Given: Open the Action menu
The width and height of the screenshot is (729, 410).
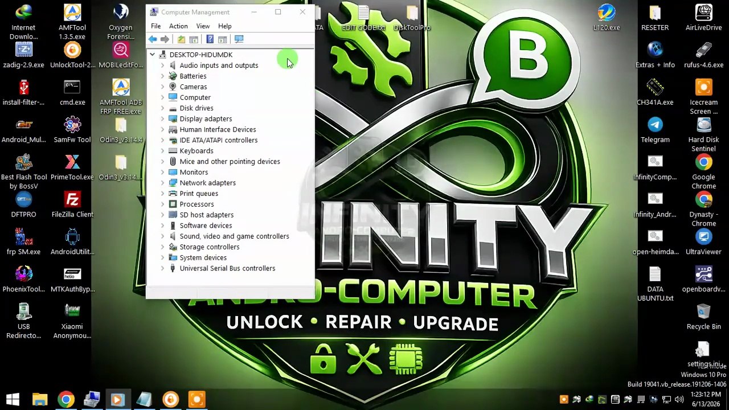Looking at the screenshot, I should click(178, 26).
